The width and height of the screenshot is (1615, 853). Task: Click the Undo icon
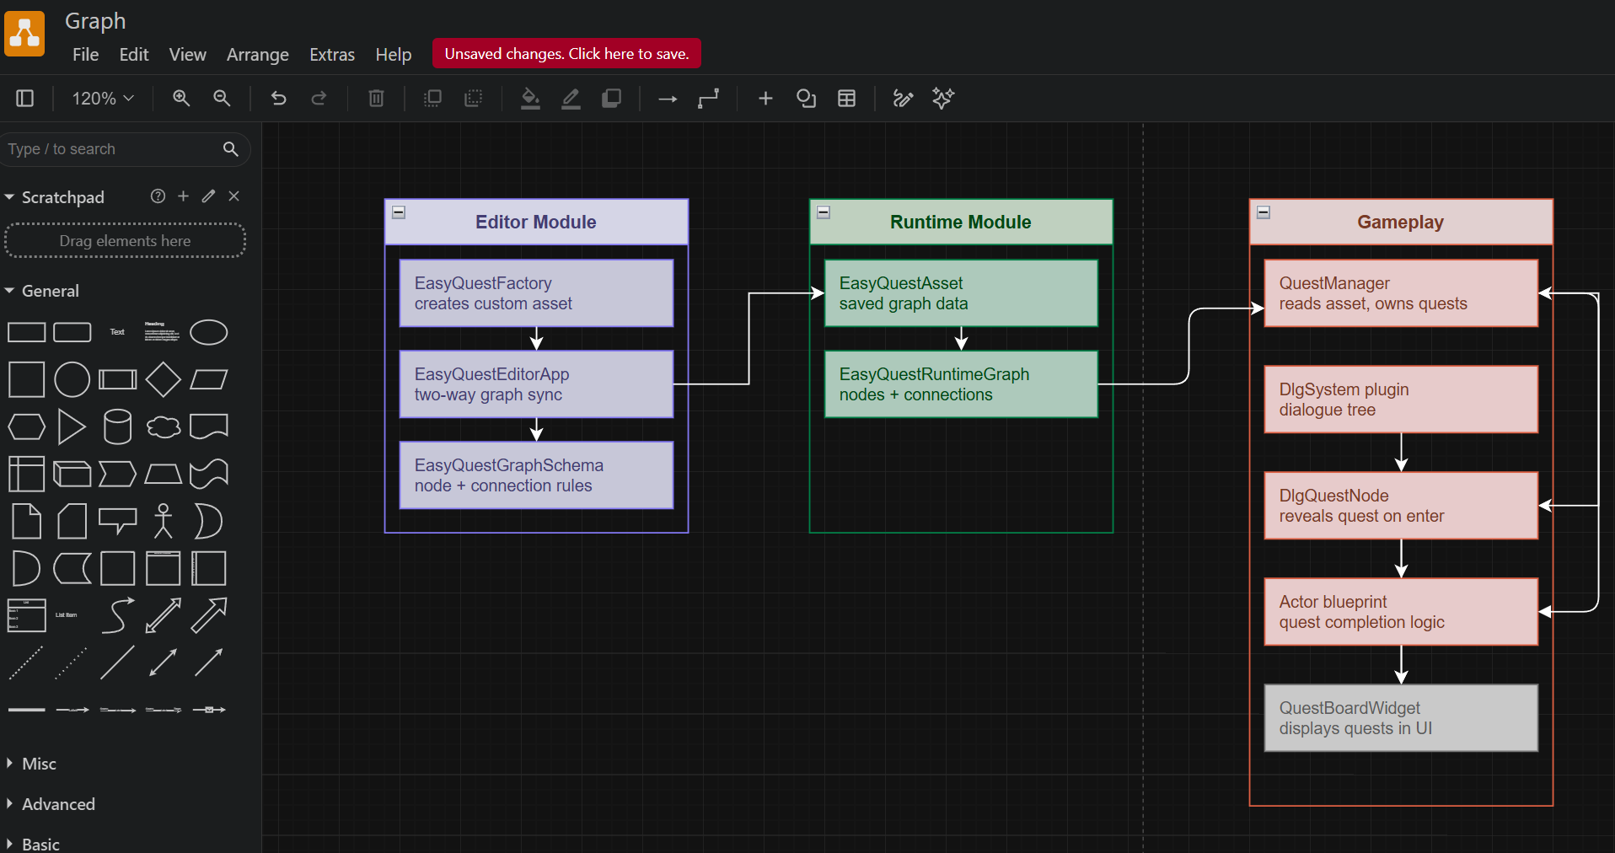pos(278,99)
